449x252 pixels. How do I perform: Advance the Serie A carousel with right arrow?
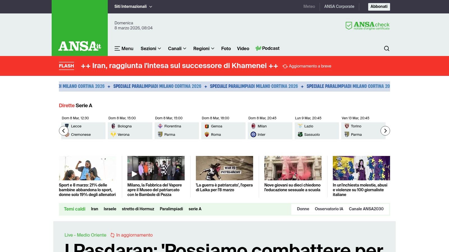[x=385, y=130]
